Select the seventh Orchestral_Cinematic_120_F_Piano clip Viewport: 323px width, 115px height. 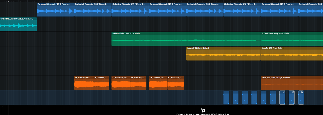(x=279, y=10)
